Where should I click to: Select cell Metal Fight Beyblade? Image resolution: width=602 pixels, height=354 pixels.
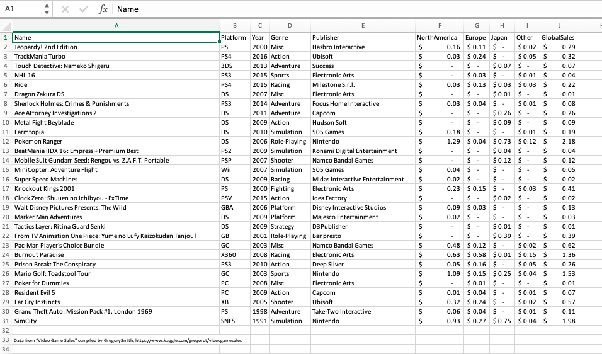pos(116,122)
